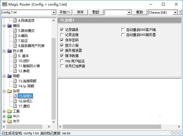Click the document icon beside 14.Ip 限额
This screenshot has width=183, height=136.
(15, 86)
